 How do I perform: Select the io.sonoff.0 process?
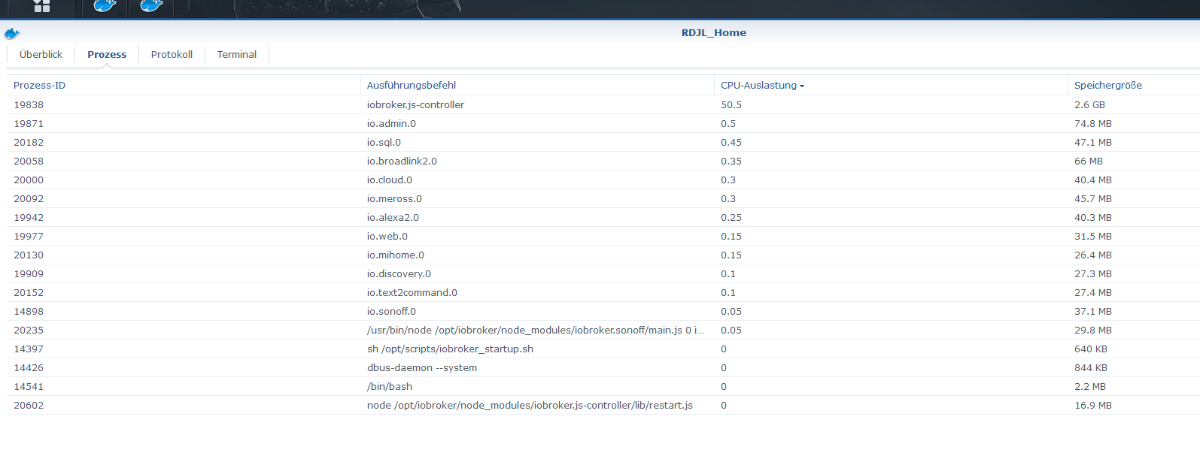coord(391,312)
